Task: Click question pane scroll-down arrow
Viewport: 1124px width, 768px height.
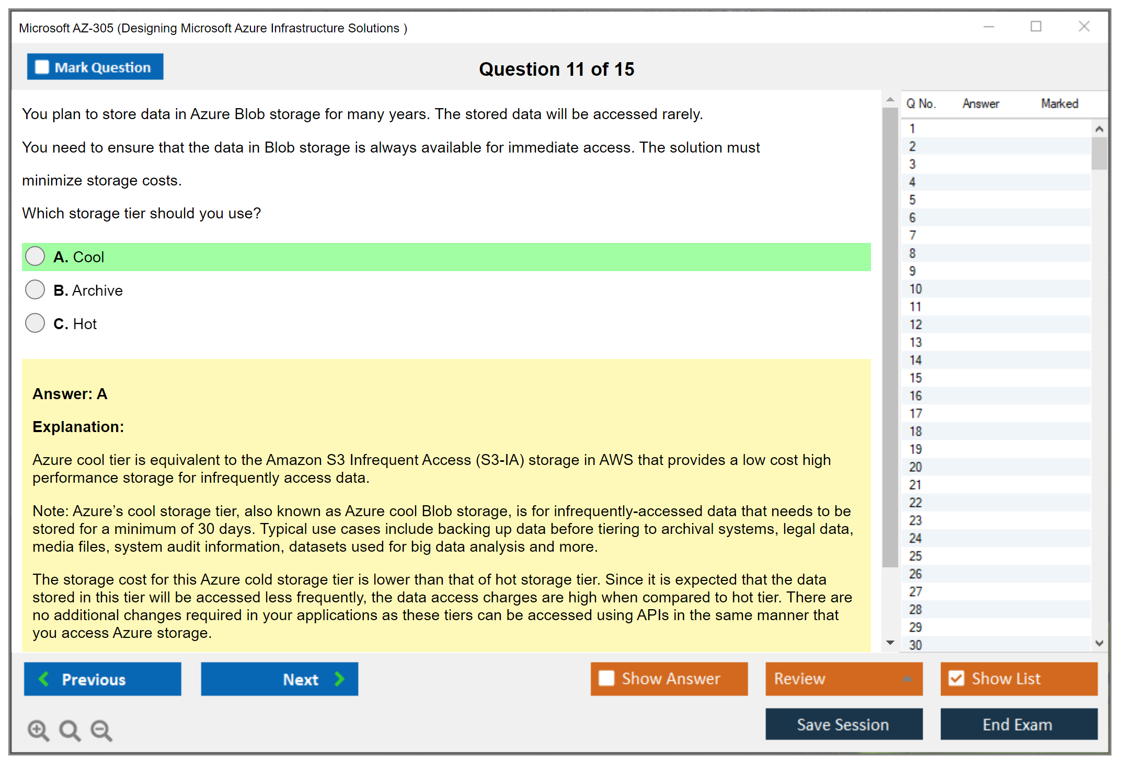Action: [x=890, y=643]
